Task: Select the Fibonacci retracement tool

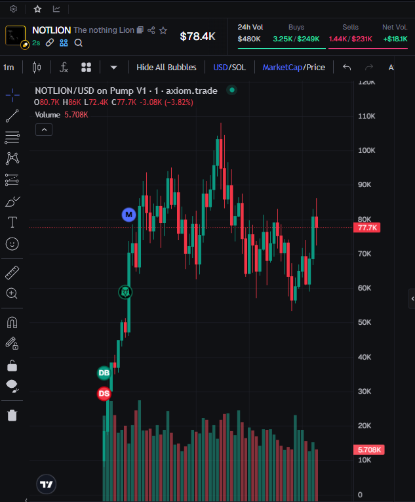Action: (12, 137)
